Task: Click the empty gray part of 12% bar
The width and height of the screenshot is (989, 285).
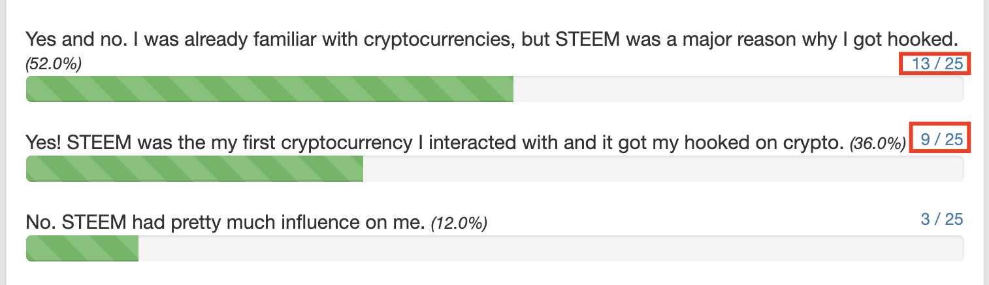Action: (x=551, y=248)
